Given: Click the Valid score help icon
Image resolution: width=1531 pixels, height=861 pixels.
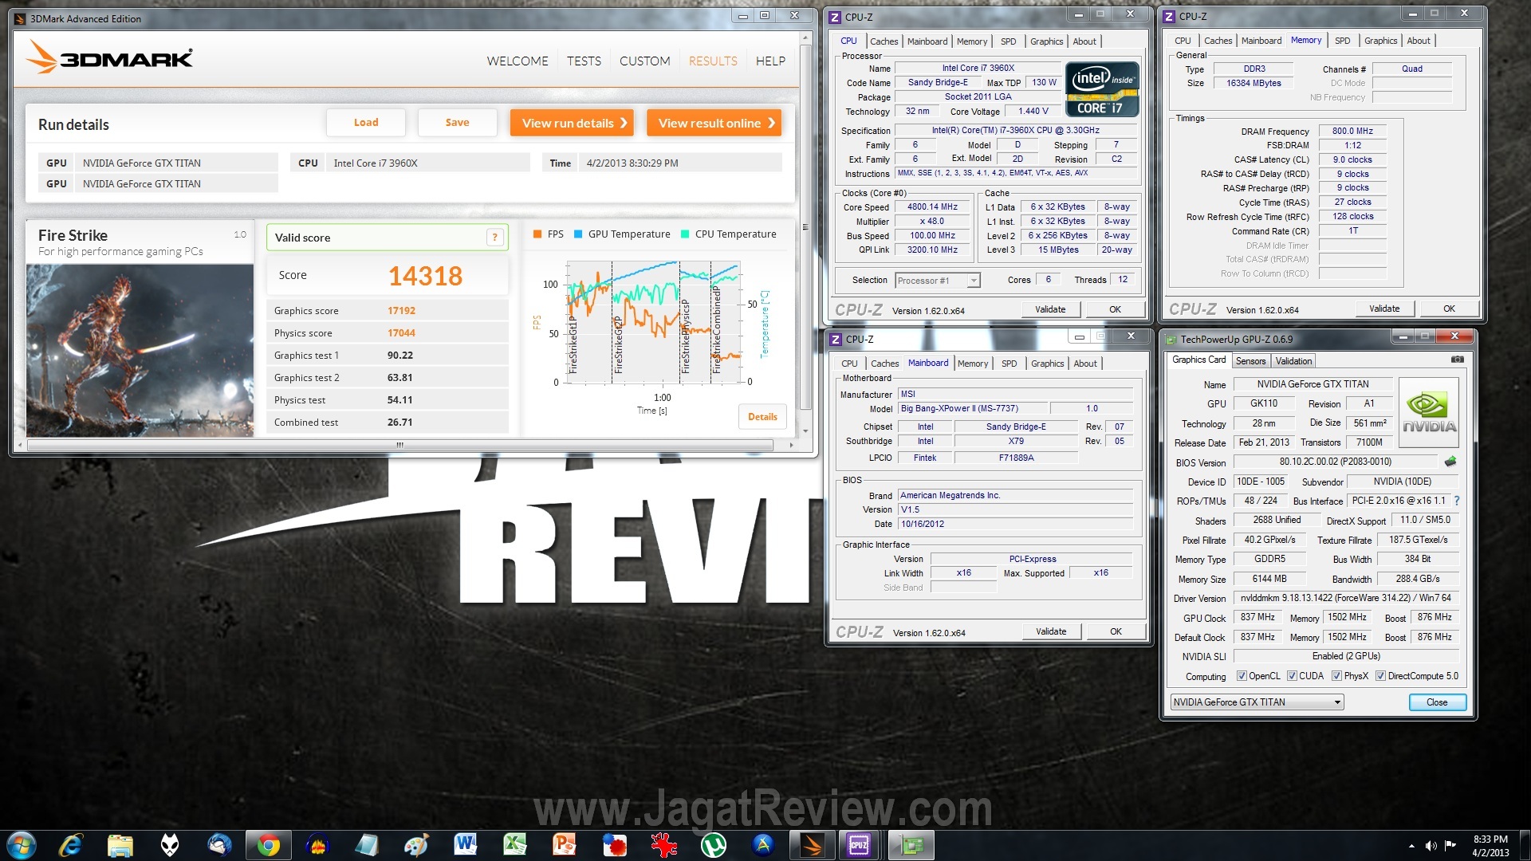Looking at the screenshot, I should (494, 237).
